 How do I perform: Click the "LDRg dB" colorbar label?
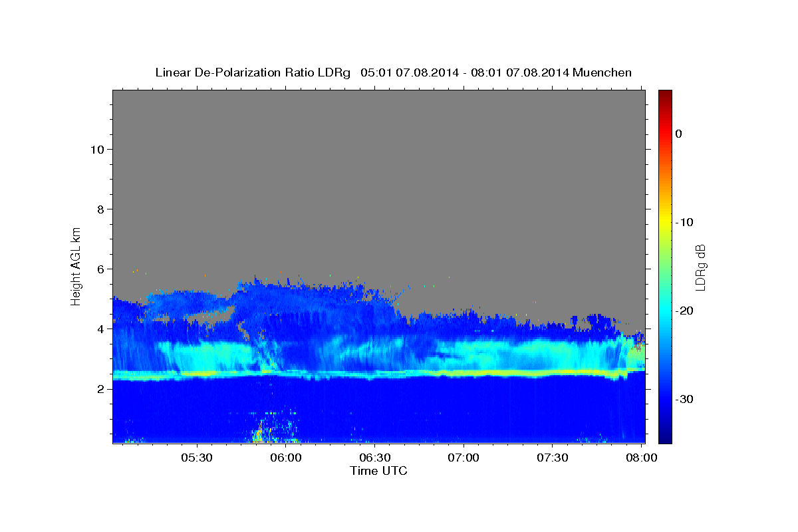click(x=700, y=267)
